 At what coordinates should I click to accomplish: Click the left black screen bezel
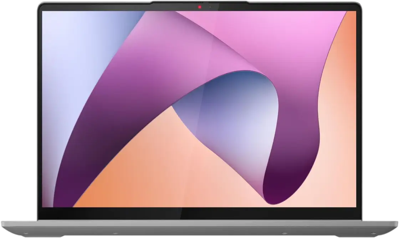click(40, 107)
